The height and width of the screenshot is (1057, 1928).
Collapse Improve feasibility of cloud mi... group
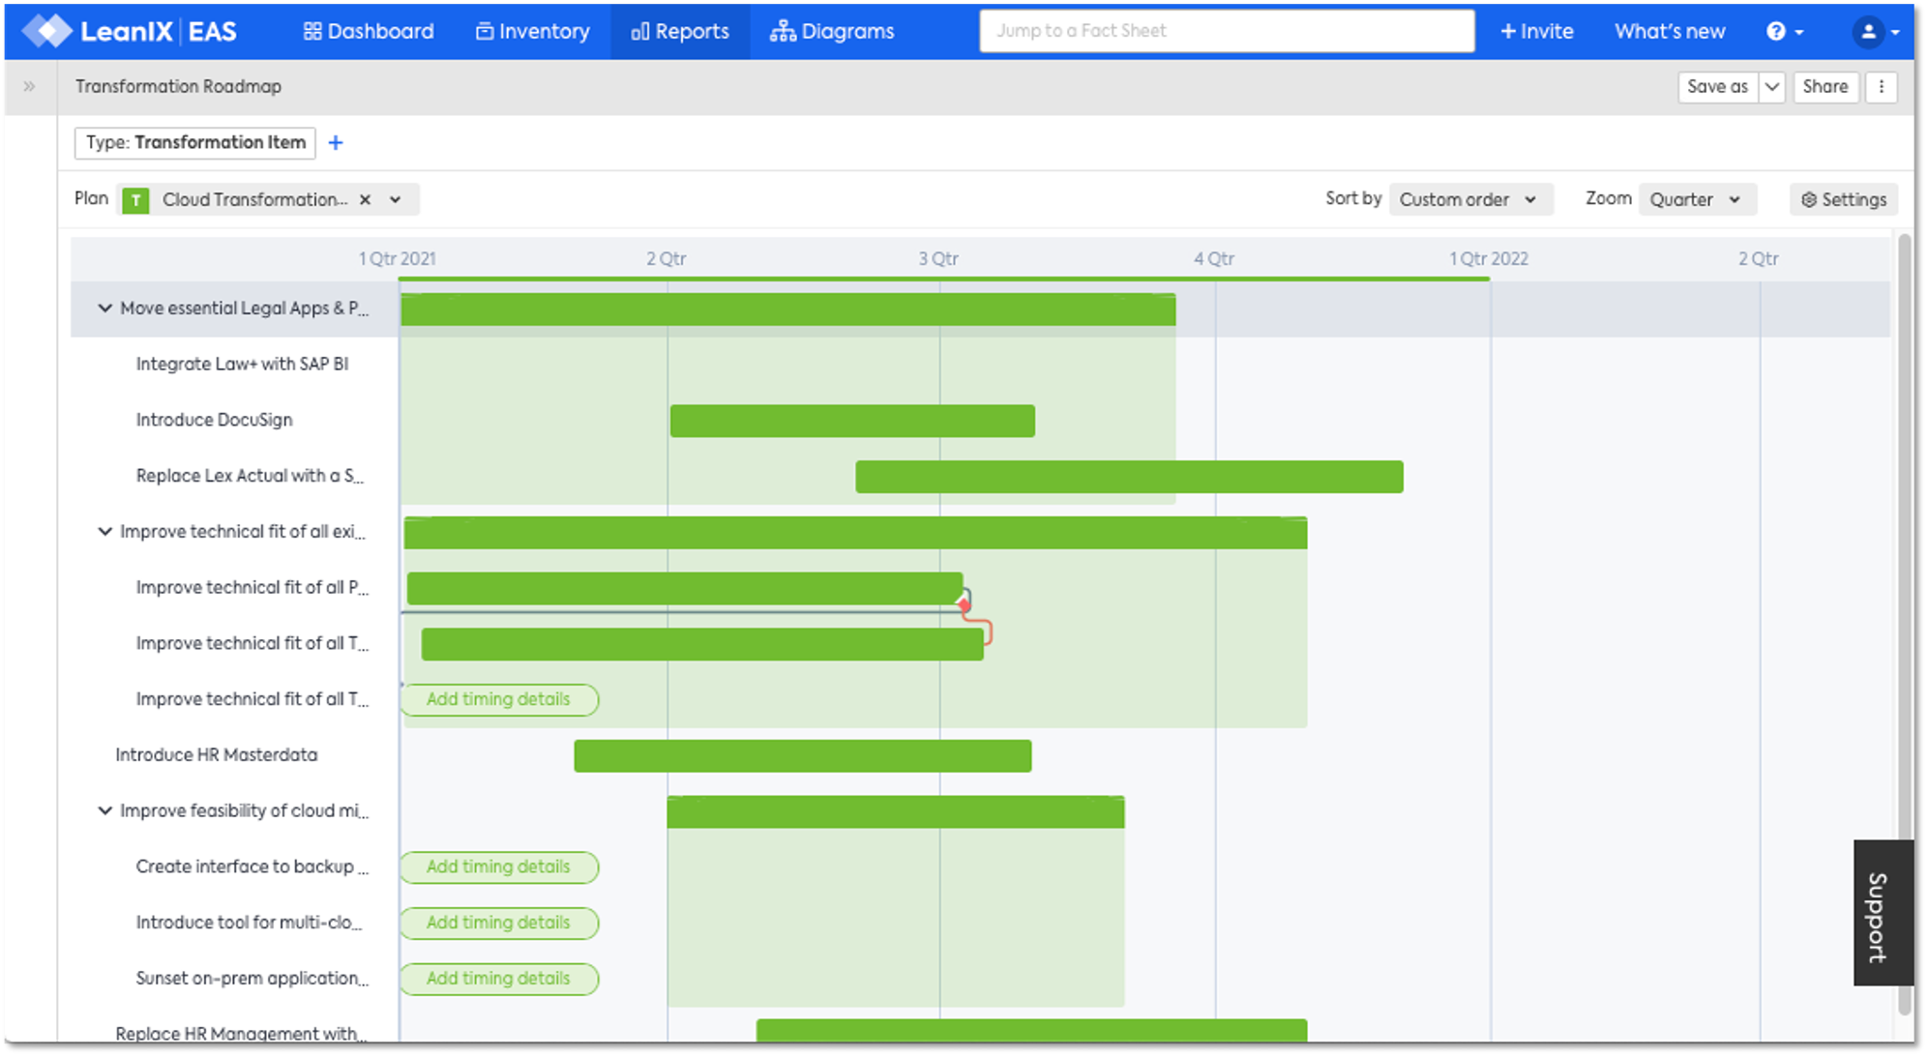(x=104, y=810)
